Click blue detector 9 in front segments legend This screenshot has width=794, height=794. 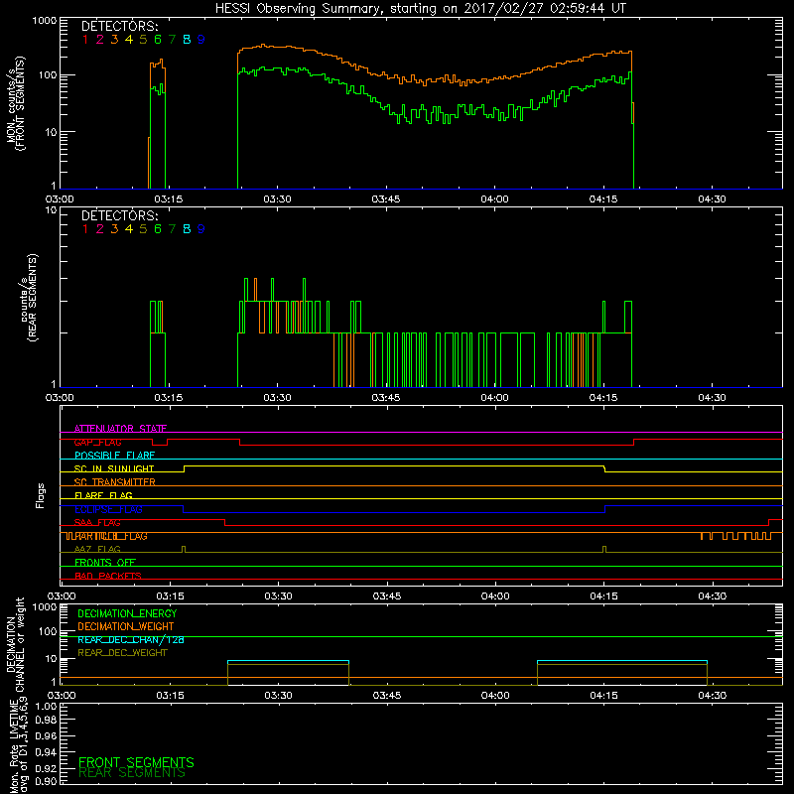(x=201, y=39)
